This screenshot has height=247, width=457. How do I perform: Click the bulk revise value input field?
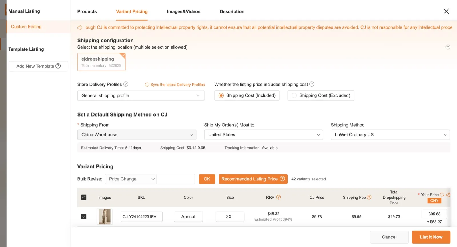click(176, 179)
